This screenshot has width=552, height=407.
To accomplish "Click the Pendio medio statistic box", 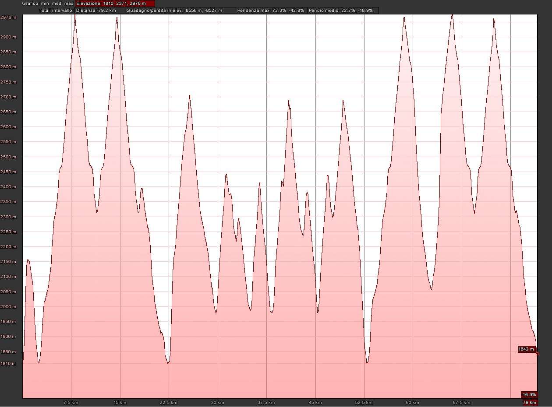I will point(343,10).
